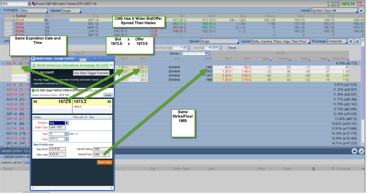The height and width of the screenshot is (194, 367).
Task: Click the pop-out icon right of Exchange filter
Action: pos(357,42)
